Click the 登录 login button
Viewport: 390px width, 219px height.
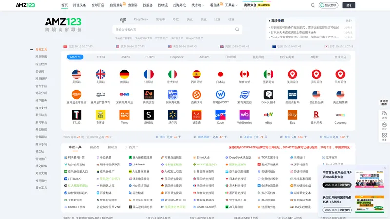coord(348,5)
